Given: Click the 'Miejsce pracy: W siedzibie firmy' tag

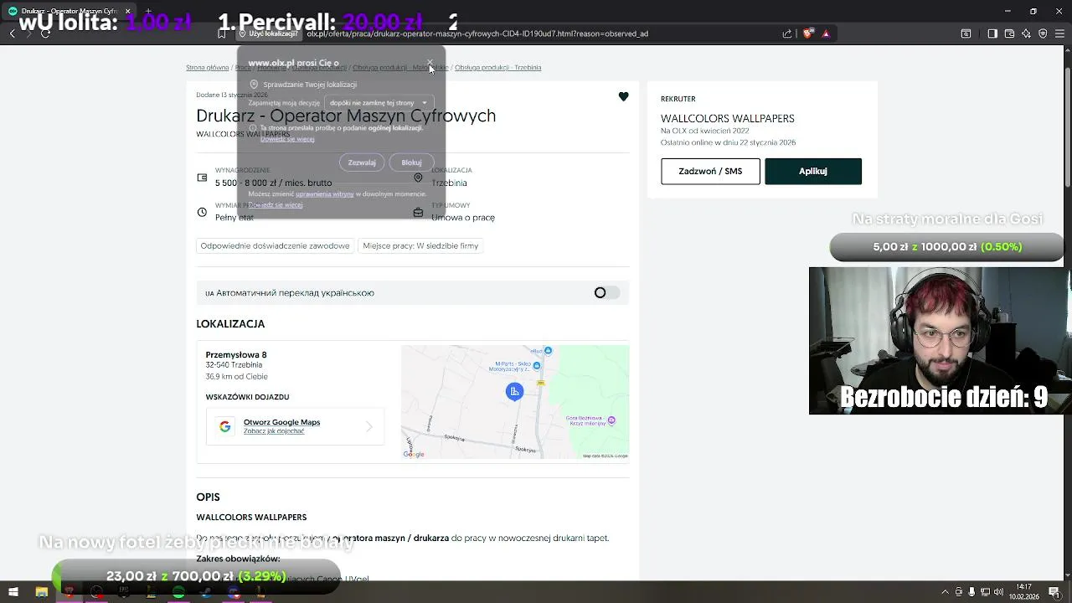Looking at the screenshot, I should [420, 246].
